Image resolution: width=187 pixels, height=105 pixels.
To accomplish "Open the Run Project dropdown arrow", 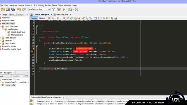I will (67, 9).
